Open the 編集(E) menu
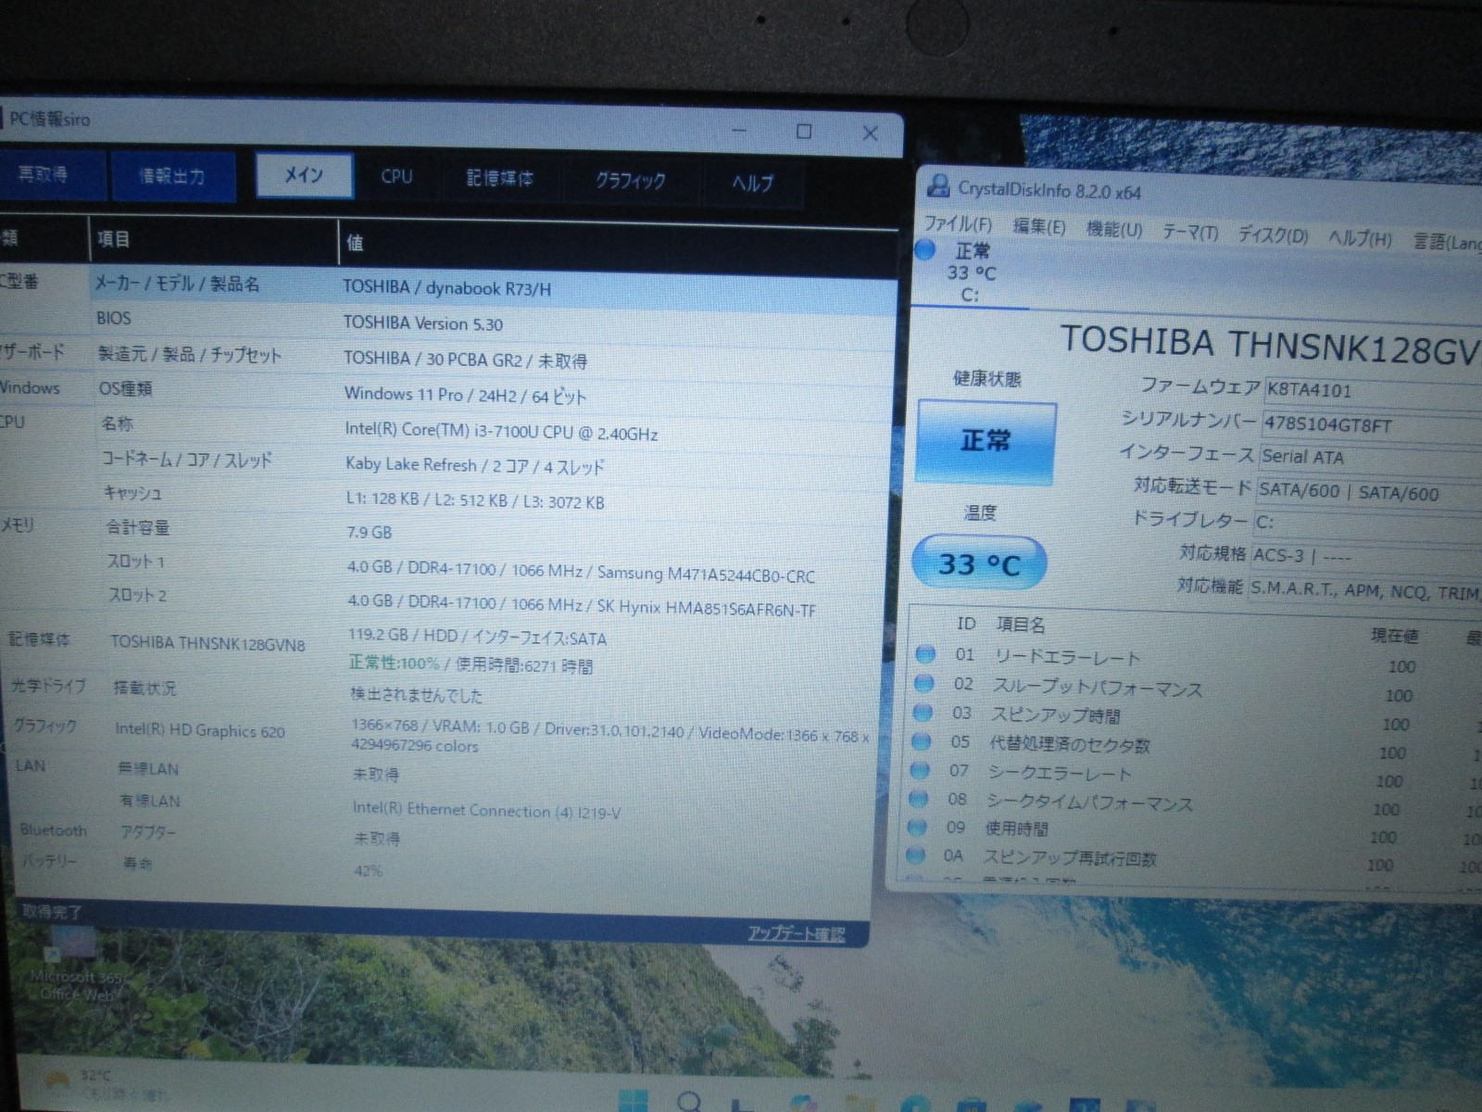This screenshot has height=1112, width=1482. click(1038, 226)
